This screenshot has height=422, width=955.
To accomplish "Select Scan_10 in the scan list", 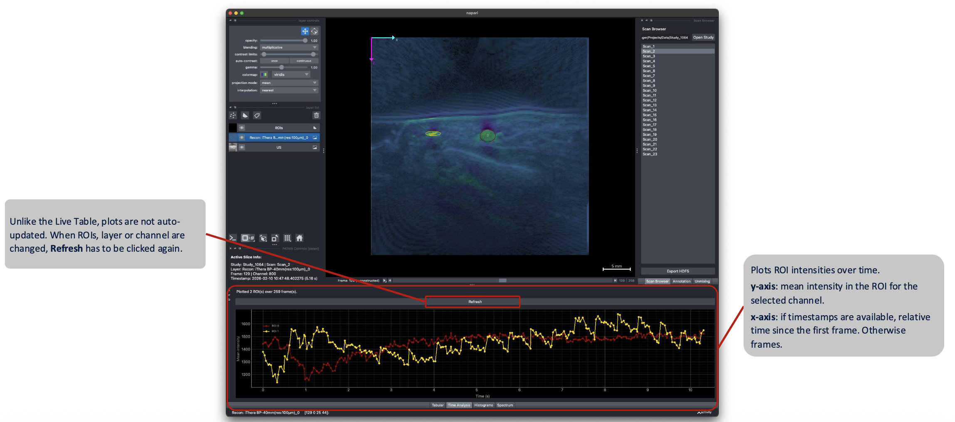I will [x=678, y=91].
